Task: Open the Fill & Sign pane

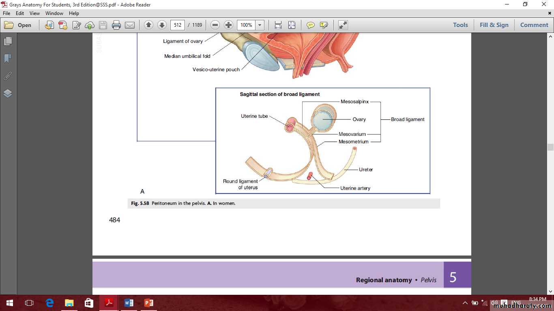Action: 494,25
